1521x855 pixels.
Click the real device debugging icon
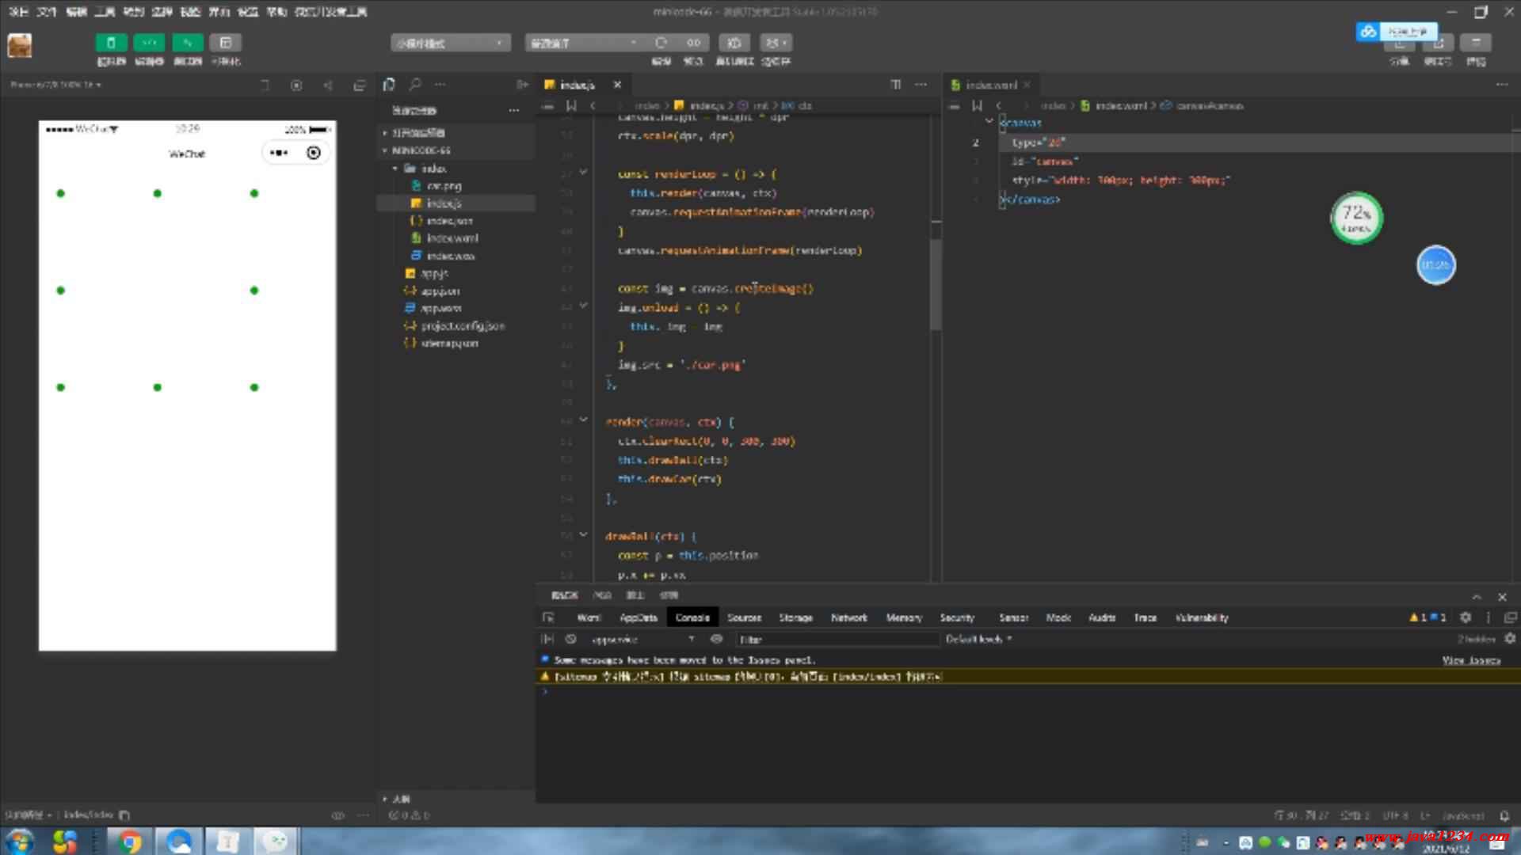[x=734, y=43]
